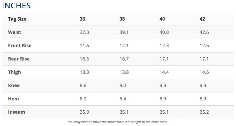
Task: Click the rear rise value 16.5
Action: pyautogui.click(x=84, y=59)
